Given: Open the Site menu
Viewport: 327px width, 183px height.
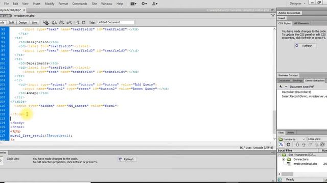Looking at the screenshot, I should tap(94, 4).
